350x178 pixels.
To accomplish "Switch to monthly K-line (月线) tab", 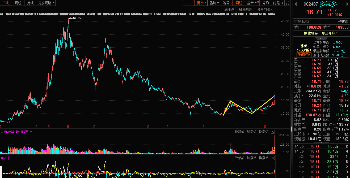I will (30, 3).
